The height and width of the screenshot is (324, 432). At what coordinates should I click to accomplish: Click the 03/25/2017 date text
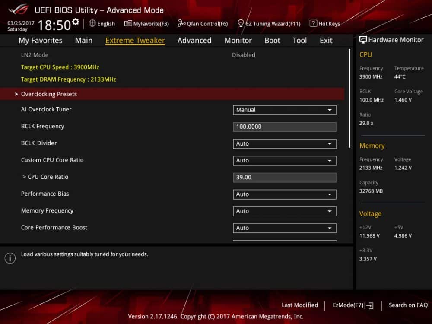pyautogui.click(x=21, y=23)
